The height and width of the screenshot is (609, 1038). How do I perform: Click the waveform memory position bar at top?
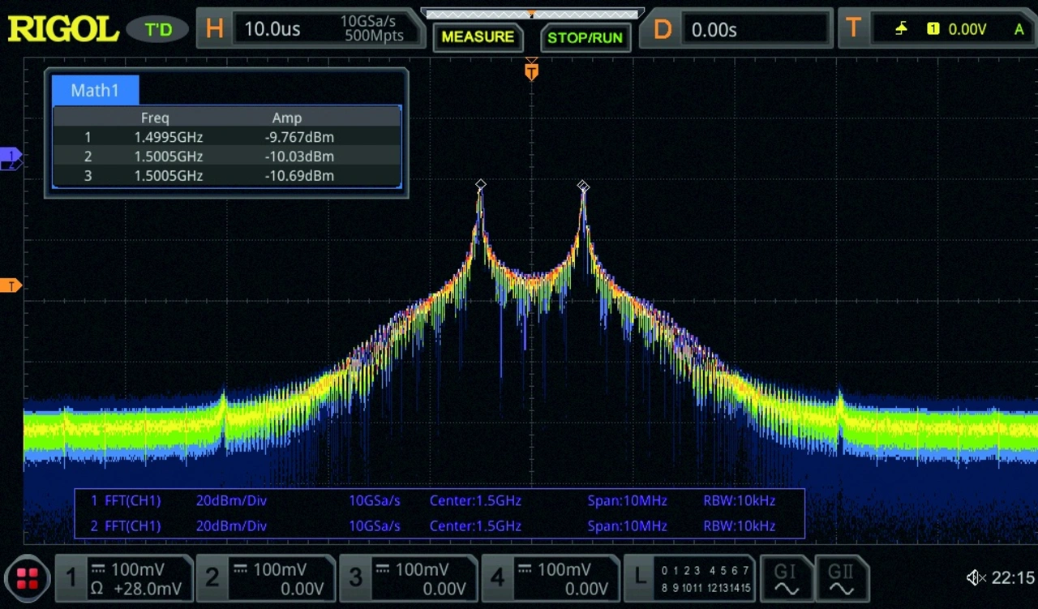coord(531,14)
